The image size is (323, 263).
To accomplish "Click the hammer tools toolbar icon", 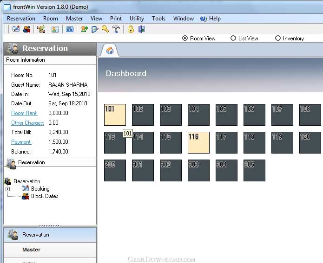I will (116, 29).
